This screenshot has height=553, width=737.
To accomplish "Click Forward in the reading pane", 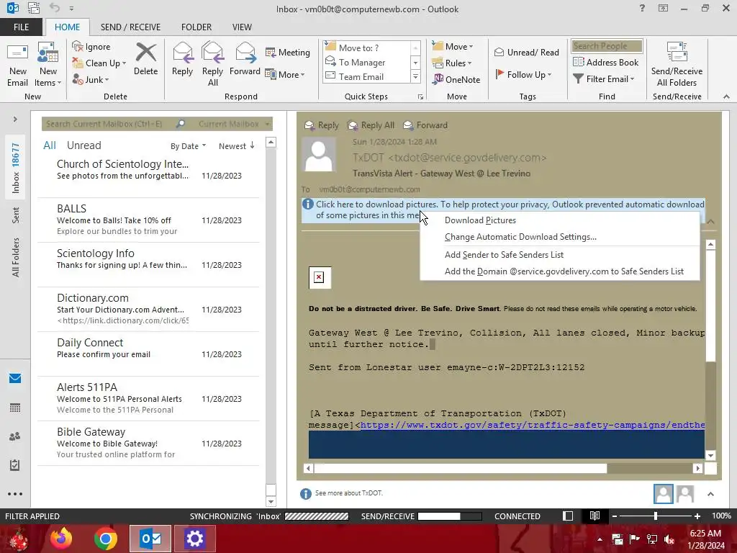I will pyautogui.click(x=425, y=125).
